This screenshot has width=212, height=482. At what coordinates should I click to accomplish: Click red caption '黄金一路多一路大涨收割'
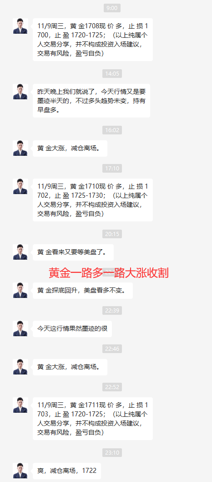109,272
